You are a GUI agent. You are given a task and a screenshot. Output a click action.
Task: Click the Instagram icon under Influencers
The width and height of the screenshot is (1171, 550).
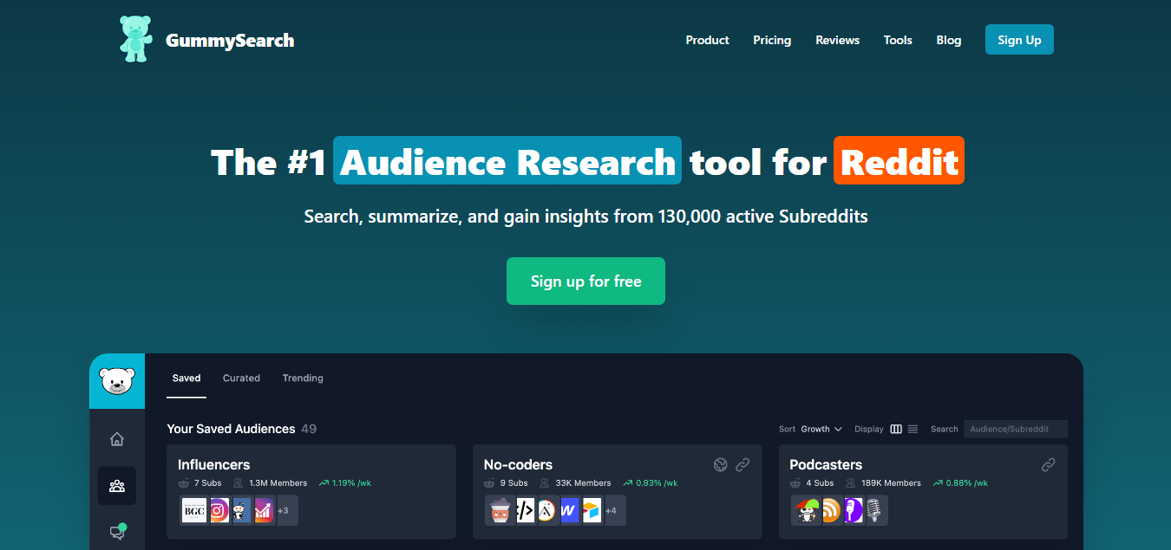pos(218,510)
